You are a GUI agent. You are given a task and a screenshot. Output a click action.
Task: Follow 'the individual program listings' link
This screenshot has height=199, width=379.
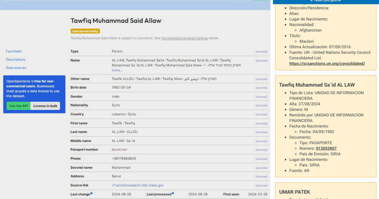(x=184, y=38)
